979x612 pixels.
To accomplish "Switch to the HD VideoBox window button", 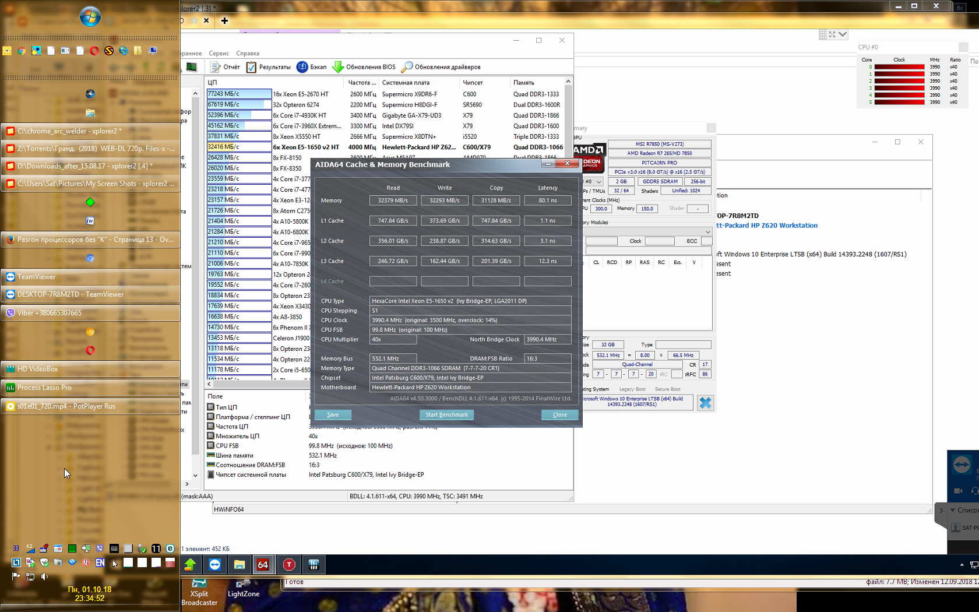I will (x=90, y=369).
